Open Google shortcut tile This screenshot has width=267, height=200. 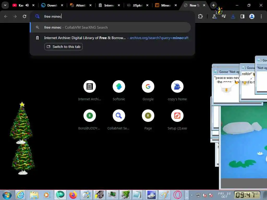click(148, 90)
